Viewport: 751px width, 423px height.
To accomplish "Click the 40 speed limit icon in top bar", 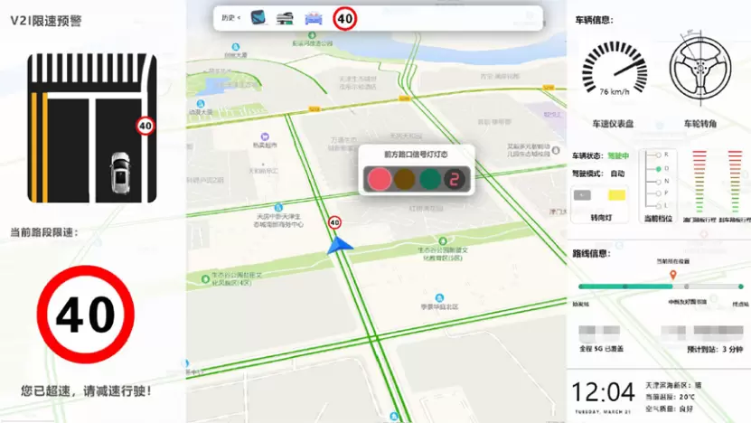I will [345, 19].
